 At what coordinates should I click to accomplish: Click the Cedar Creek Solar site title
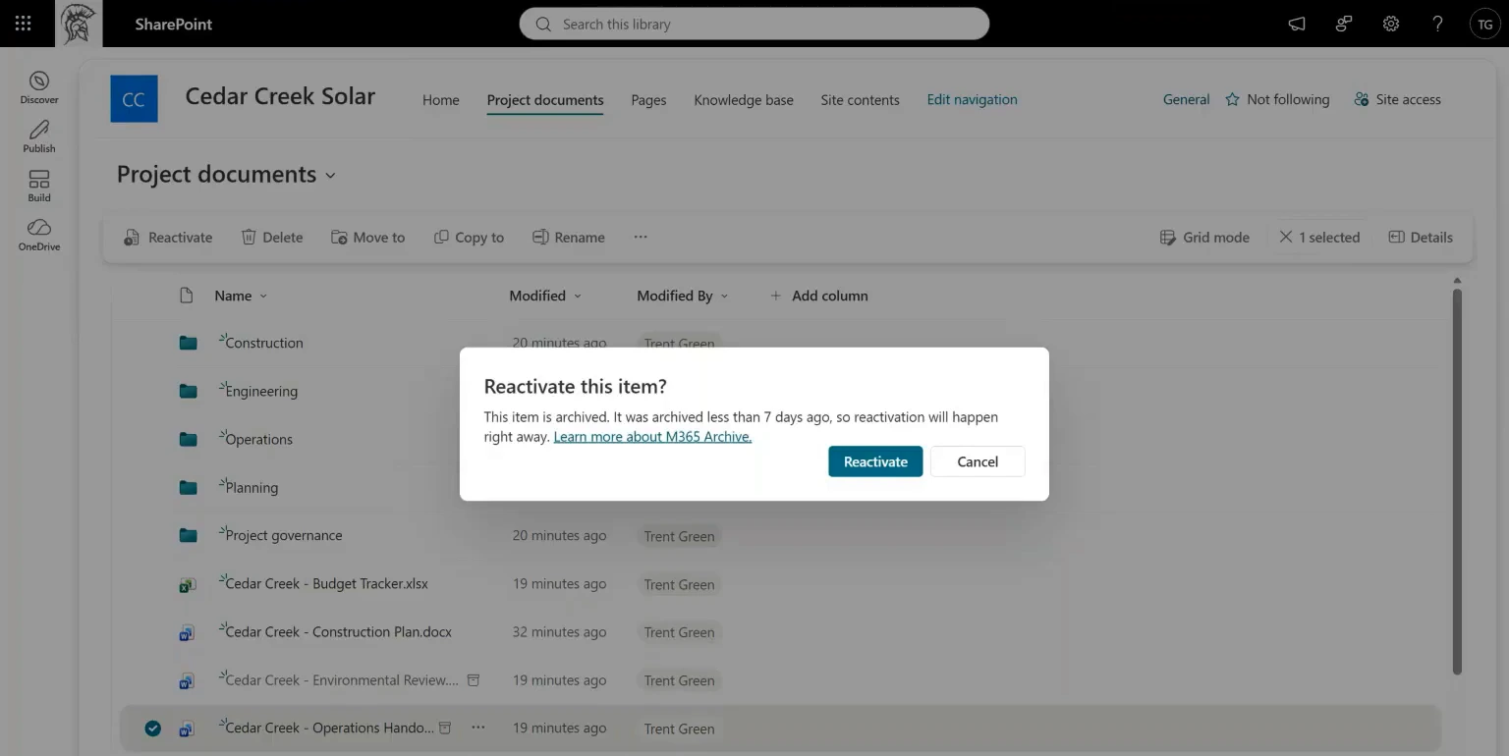[280, 96]
